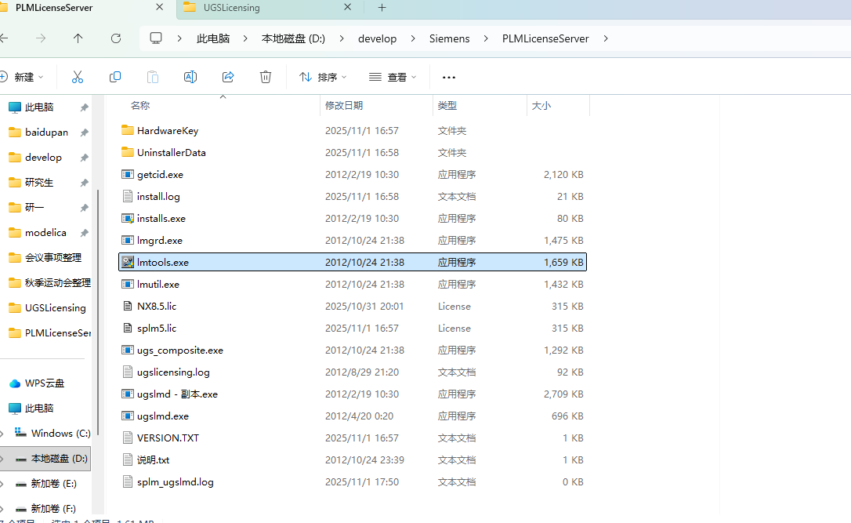This screenshot has height=523, width=851.
Task: Click the ugslmd.exe application icon
Action: [128, 416]
